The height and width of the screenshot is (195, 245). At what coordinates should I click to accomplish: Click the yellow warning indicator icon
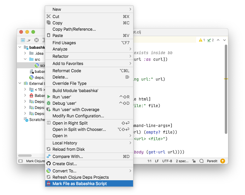[200, 40]
